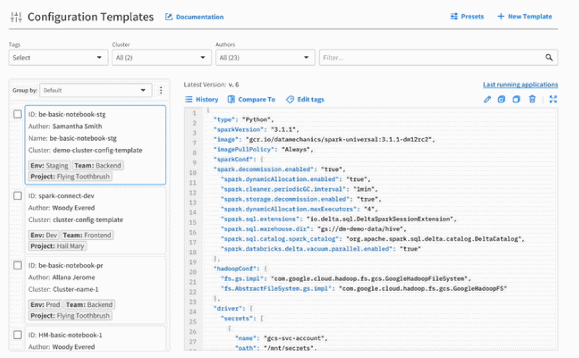
Task: Click the Env: Dev tag
Action: tap(44, 235)
